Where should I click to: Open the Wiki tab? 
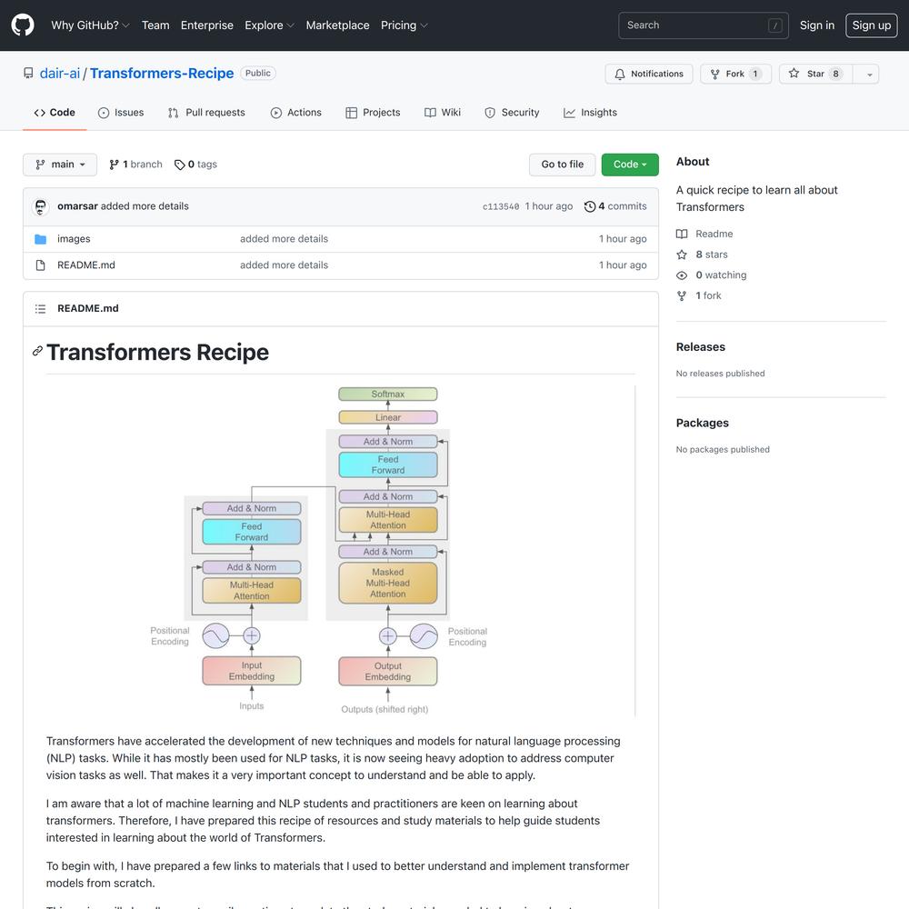pos(443,113)
